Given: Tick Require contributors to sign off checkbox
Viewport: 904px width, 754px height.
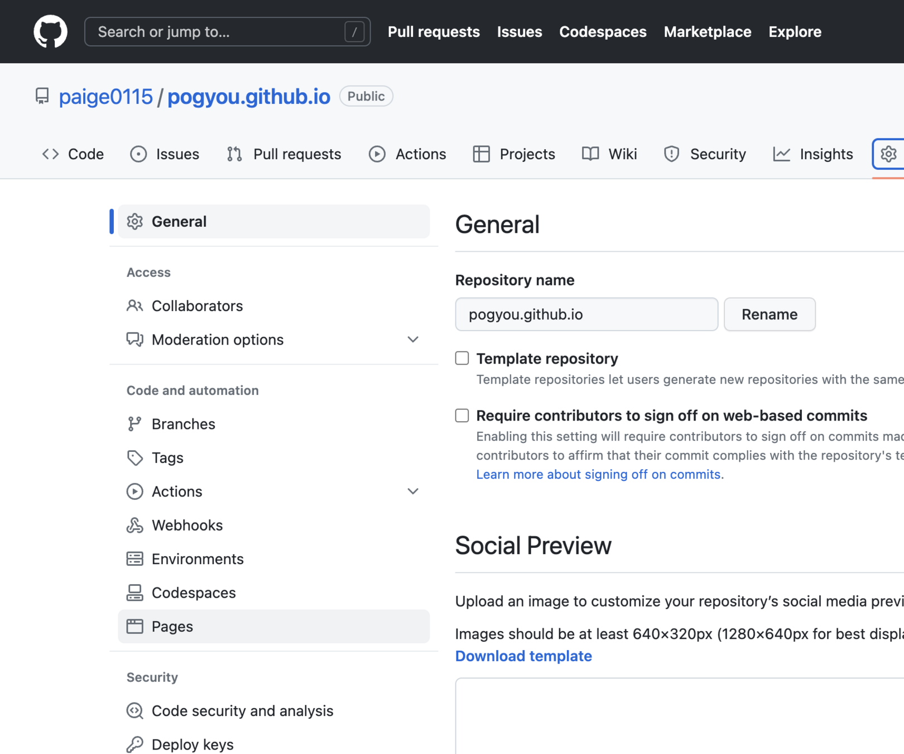Looking at the screenshot, I should 462,416.
